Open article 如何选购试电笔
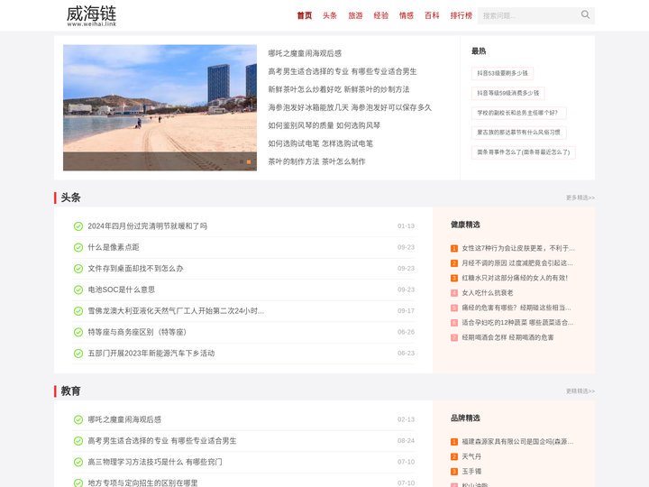 point(320,143)
